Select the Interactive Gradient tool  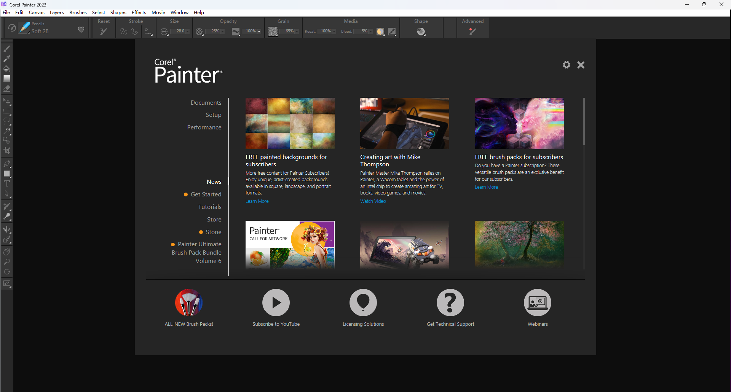(7, 78)
